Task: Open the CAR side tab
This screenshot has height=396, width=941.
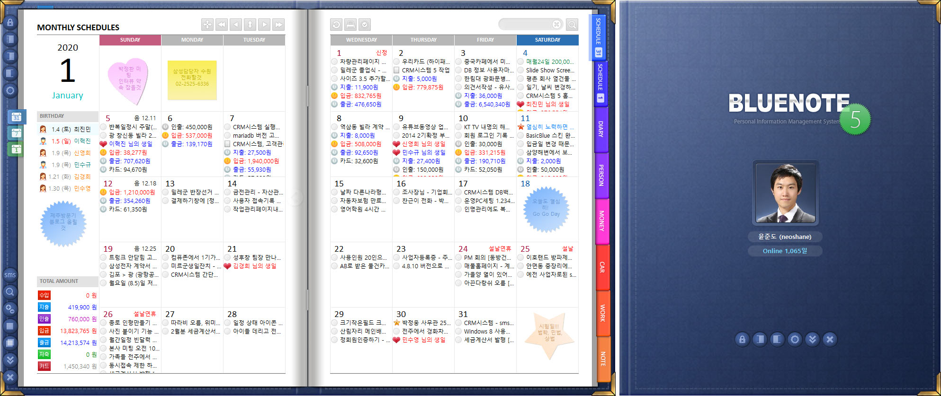Action: pos(602,267)
